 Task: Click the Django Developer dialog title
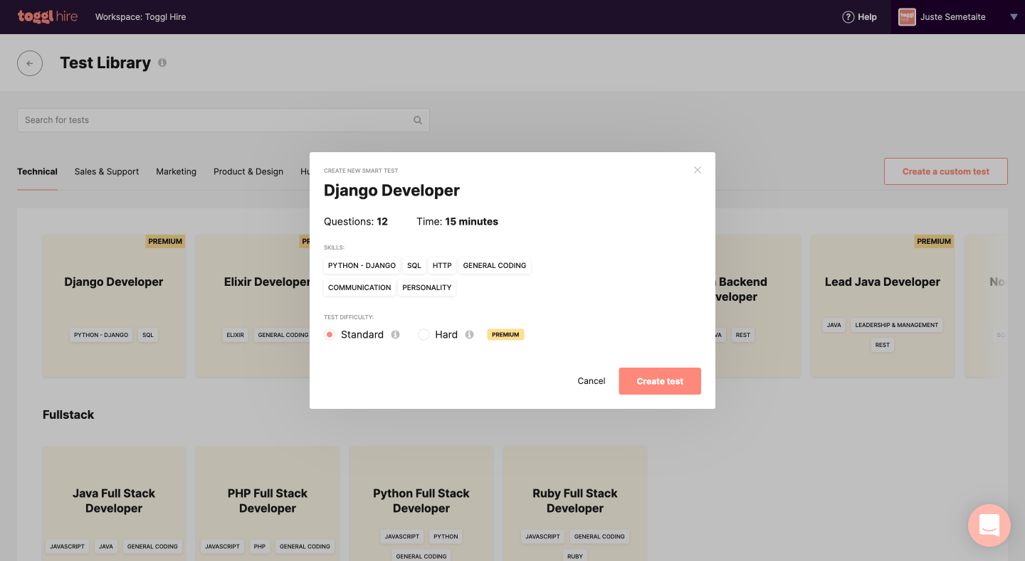[x=391, y=191]
